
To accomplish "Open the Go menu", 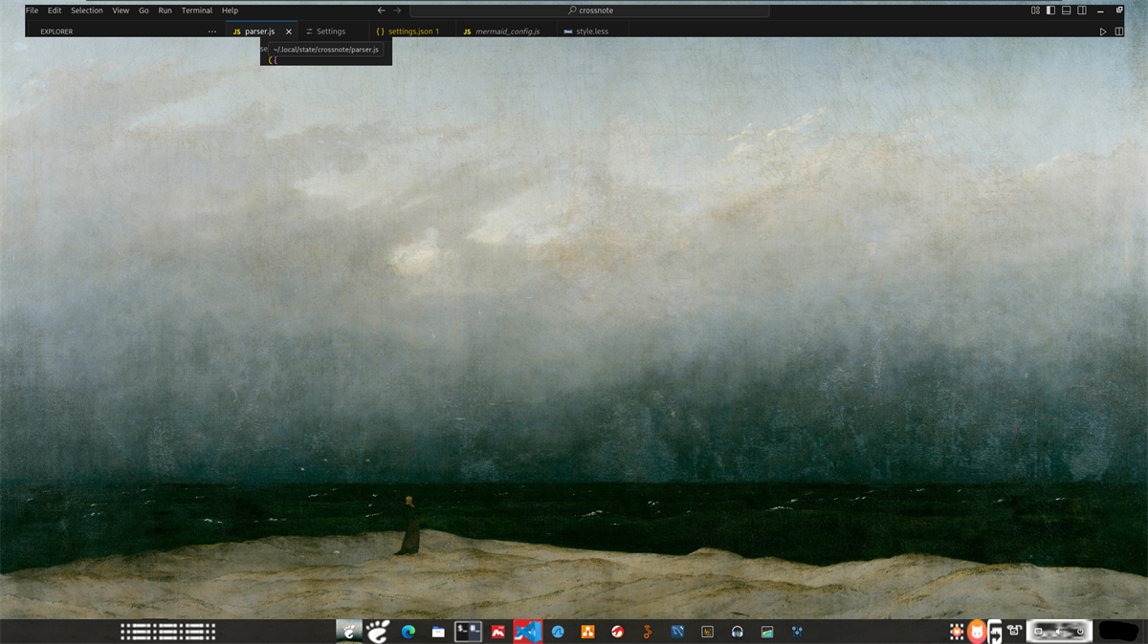I will click(x=143, y=11).
